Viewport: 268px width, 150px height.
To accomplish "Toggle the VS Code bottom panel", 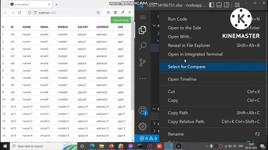I will 219,5.
